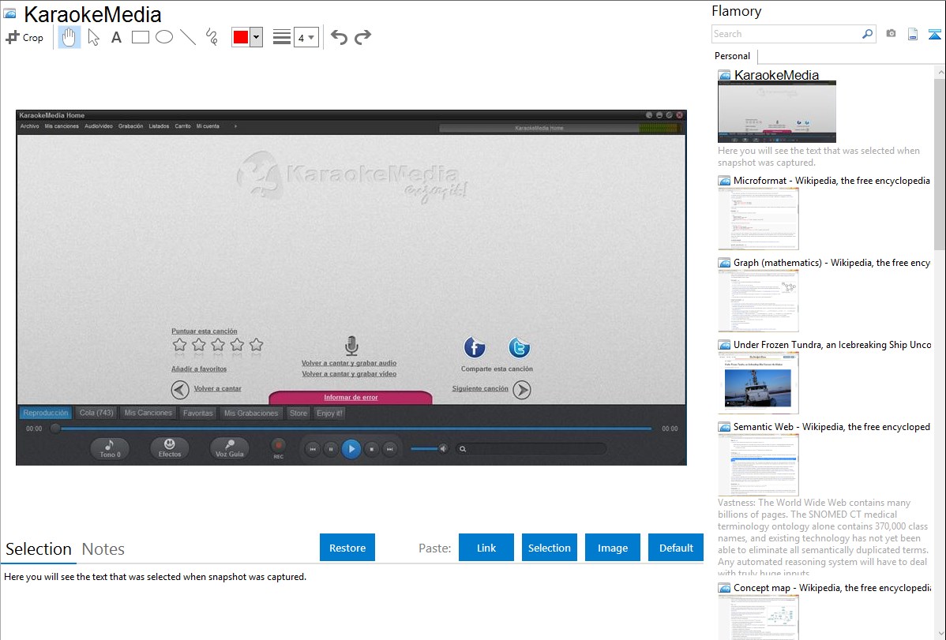The height and width of the screenshot is (640, 946).
Task: Switch to the Cola (743) tab
Action: tap(96, 414)
